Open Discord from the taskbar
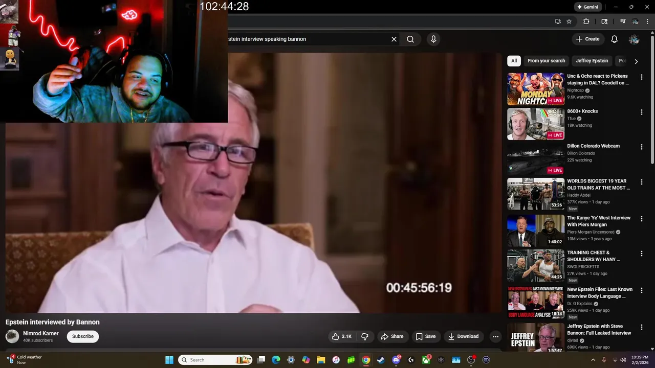 point(396,360)
